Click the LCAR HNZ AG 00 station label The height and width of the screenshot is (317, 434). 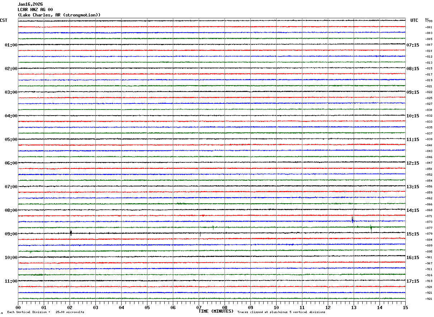coord(35,10)
